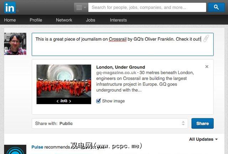Image resolution: width=228 pixels, height=154 pixels.
Task: Click the London, Under Ground article title
Action: click(120, 67)
